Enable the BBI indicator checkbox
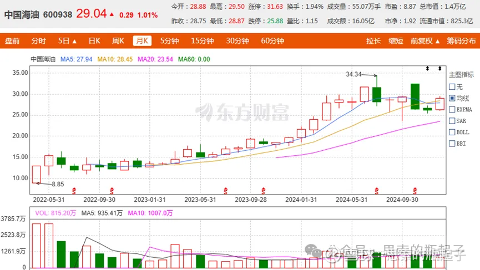 click(x=452, y=144)
